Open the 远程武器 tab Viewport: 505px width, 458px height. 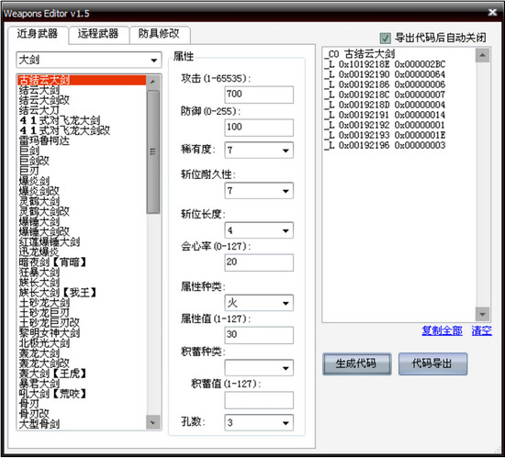coord(98,34)
